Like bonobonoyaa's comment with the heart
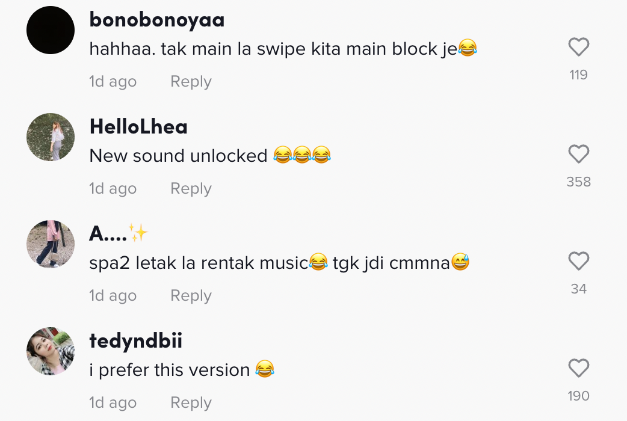The image size is (627, 421). (578, 48)
